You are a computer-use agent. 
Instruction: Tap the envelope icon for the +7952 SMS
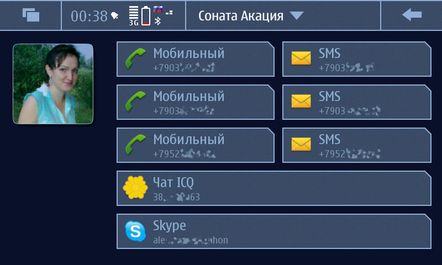pyautogui.click(x=301, y=145)
